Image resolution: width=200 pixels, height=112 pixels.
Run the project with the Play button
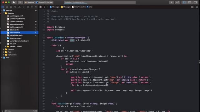click(x=14, y=2)
